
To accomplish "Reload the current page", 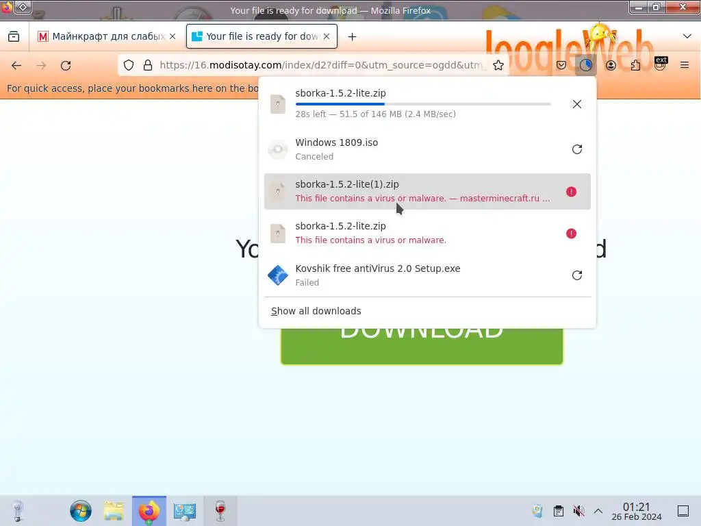I will click(66, 65).
